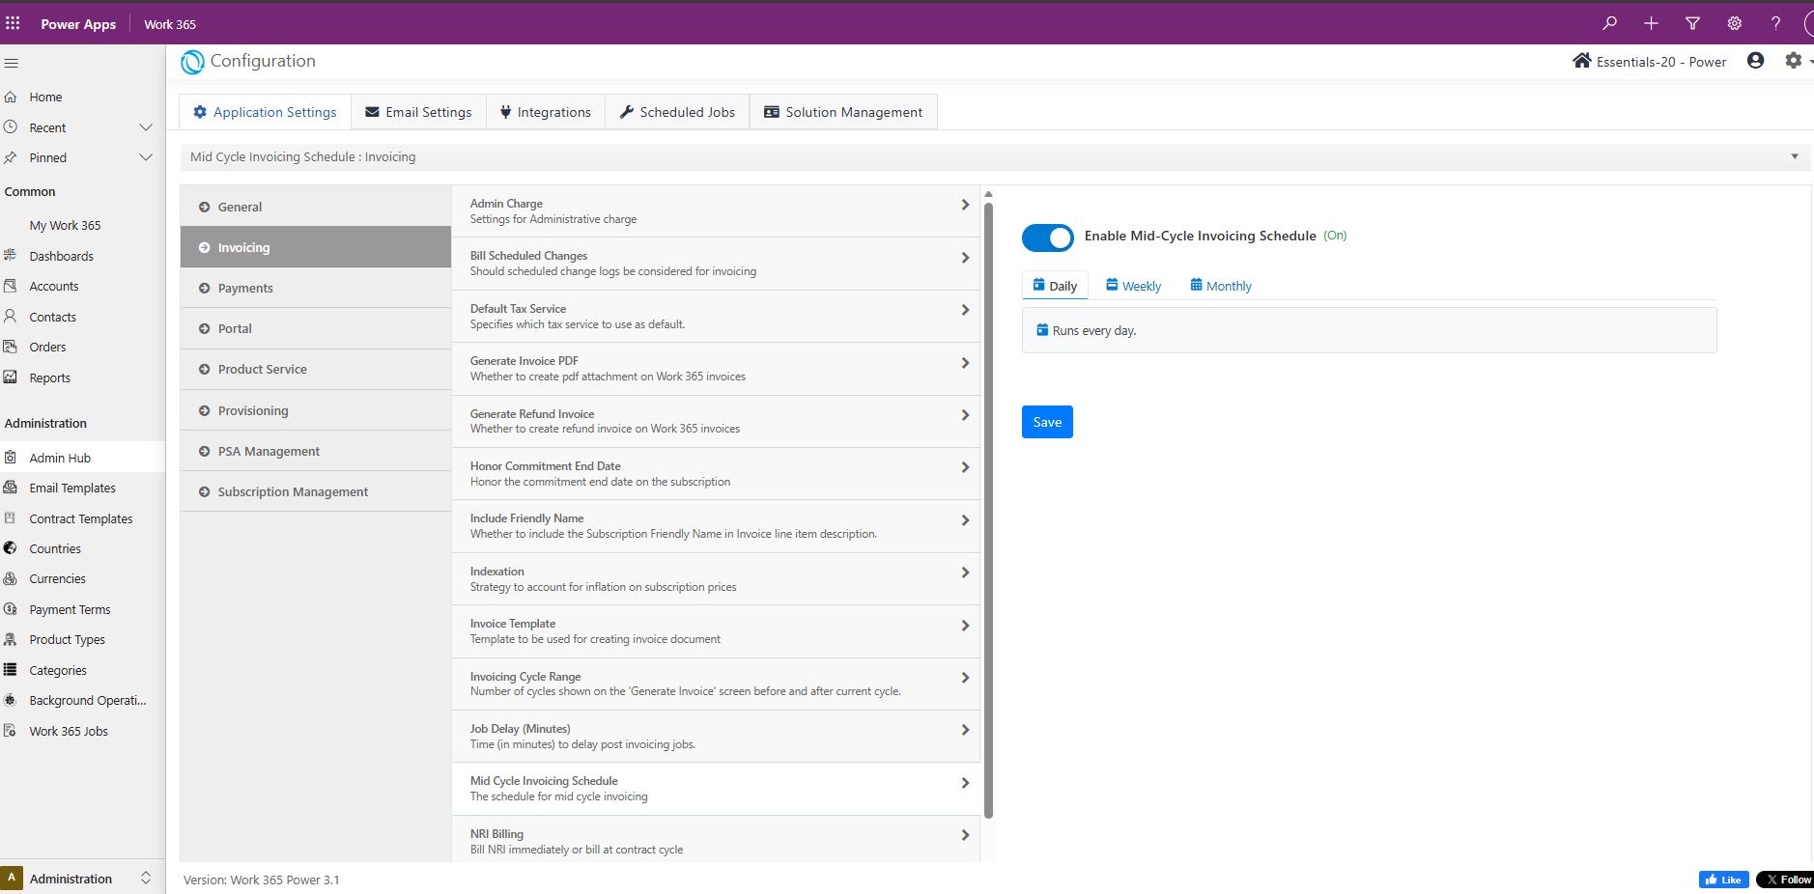Click the Dashboards sidebar icon
This screenshot has width=1814, height=894.
pos(11,256)
